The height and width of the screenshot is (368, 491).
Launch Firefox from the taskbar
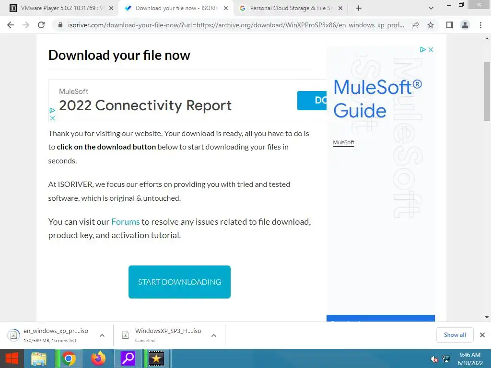point(98,358)
